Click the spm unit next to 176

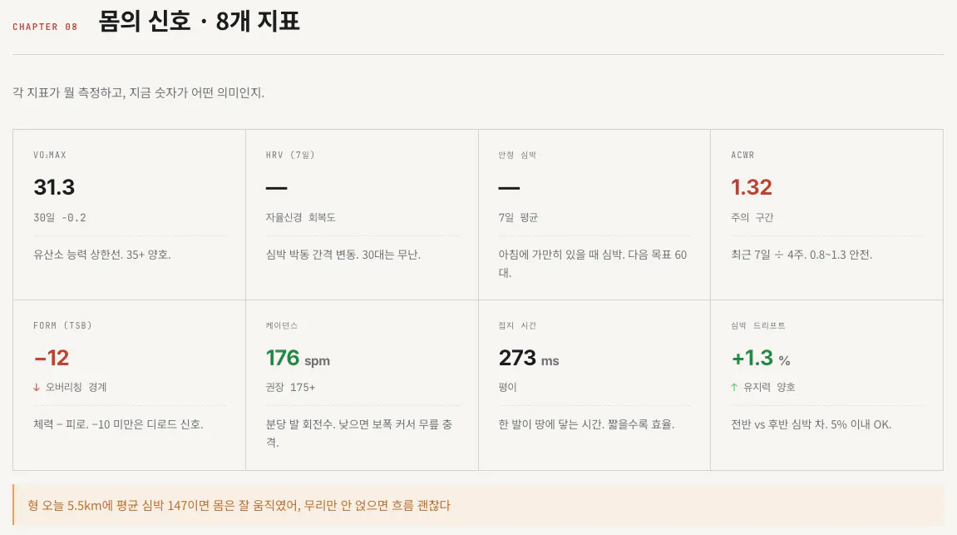[x=318, y=361]
